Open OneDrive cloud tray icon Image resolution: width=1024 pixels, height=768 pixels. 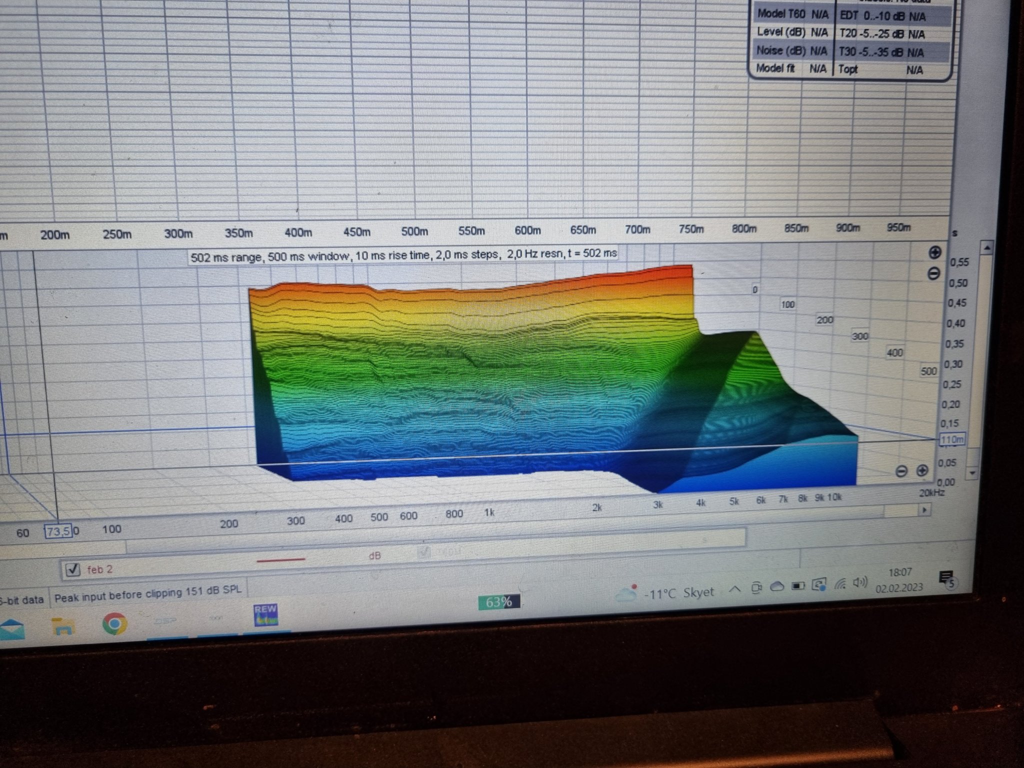[776, 586]
